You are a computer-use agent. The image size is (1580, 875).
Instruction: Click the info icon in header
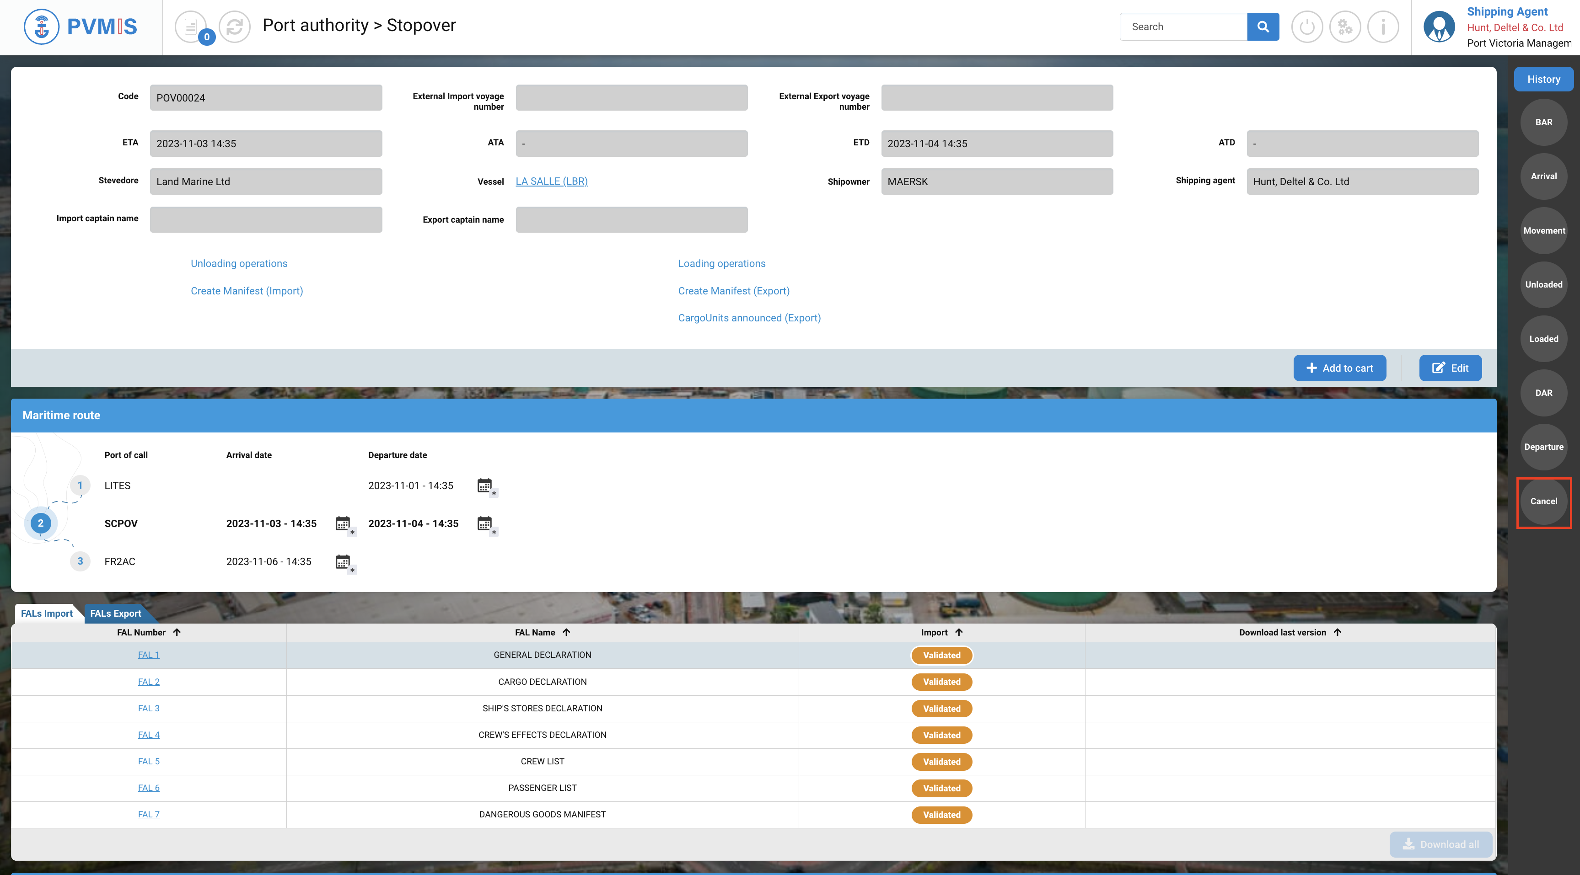tap(1382, 27)
